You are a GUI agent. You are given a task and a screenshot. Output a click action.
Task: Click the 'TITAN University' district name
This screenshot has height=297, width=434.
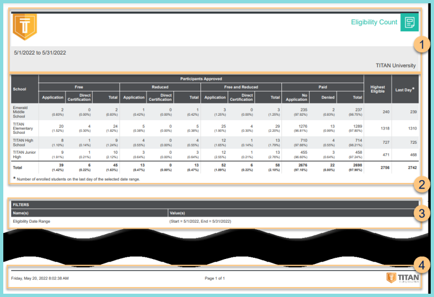point(395,66)
